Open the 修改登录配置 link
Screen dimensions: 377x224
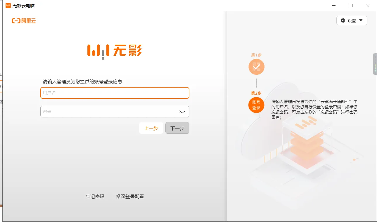[x=130, y=197]
